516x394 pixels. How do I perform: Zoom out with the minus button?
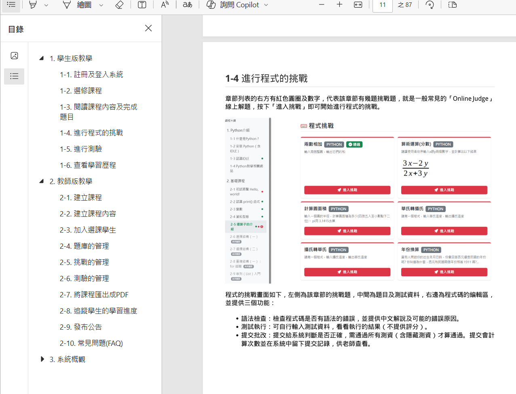click(x=322, y=5)
